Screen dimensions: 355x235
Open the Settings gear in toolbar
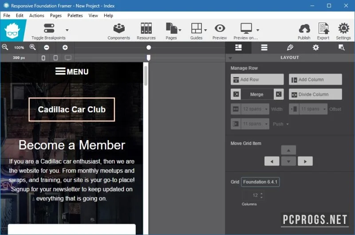pyautogui.click(x=343, y=28)
